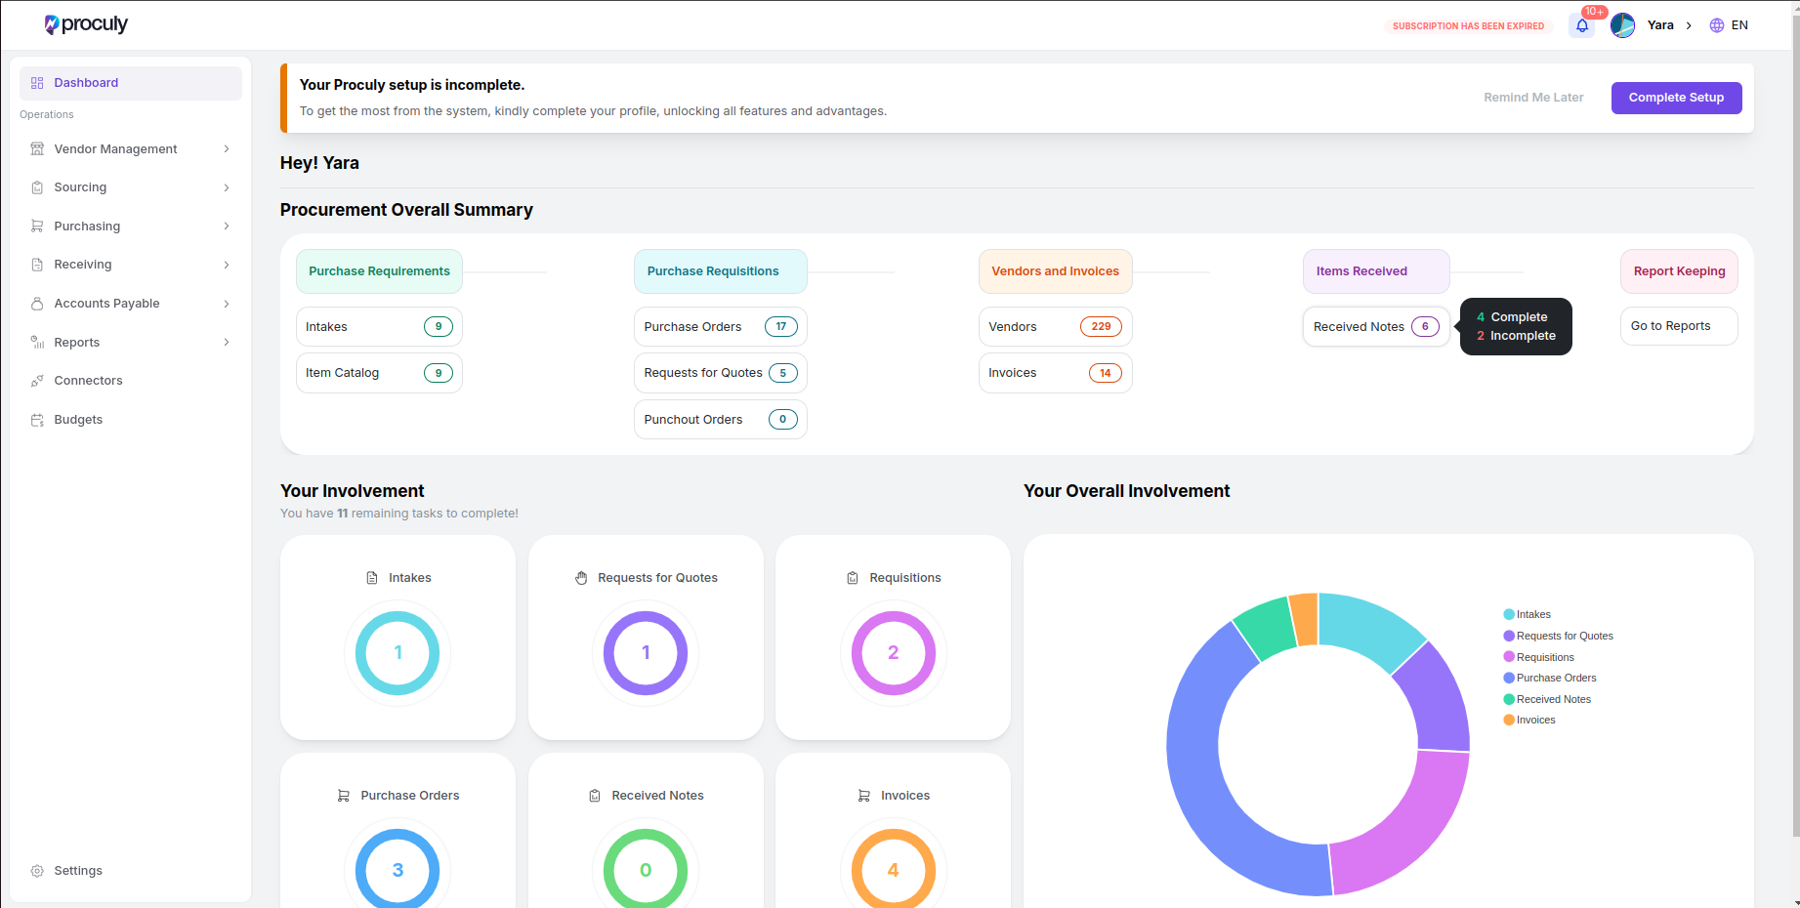
Task: Click the Proculy logo
Action: click(x=86, y=24)
